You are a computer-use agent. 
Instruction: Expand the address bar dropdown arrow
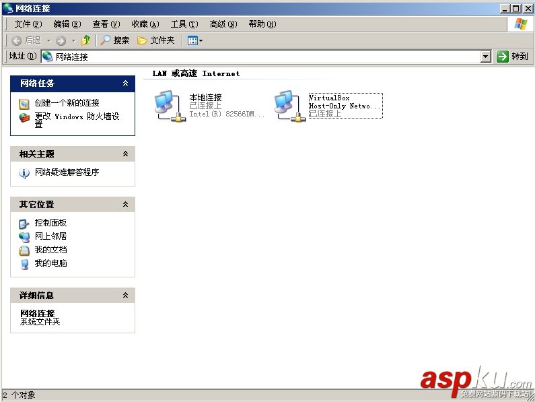[x=486, y=57]
